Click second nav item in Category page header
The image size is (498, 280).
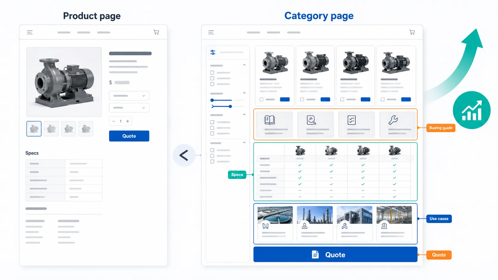[273, 32]
